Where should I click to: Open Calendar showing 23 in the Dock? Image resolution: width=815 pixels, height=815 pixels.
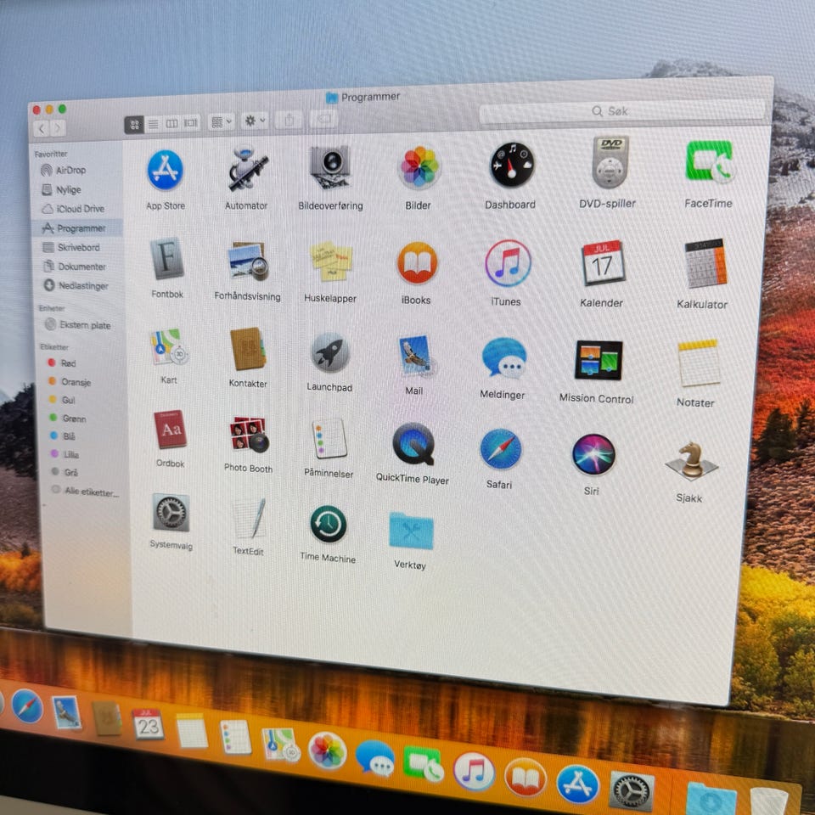(x=148, y=723)
